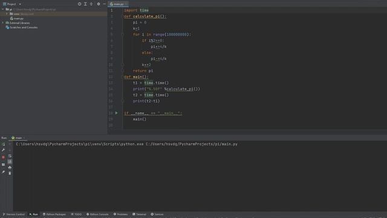Fold the for loop block
387x218 pixels.
123,35
